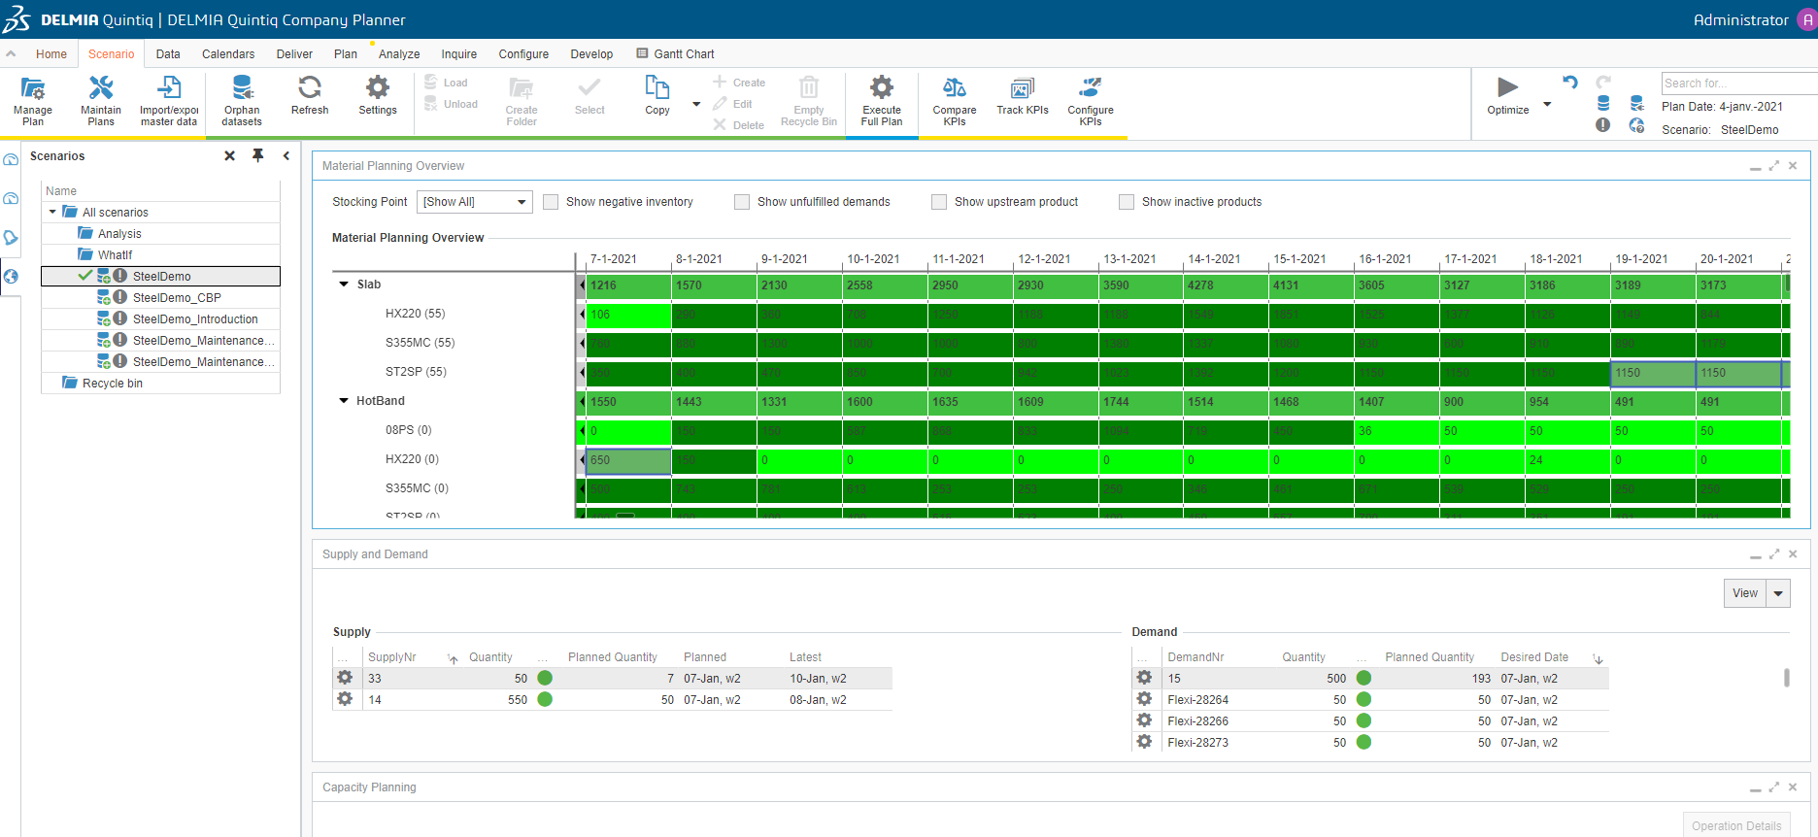Image resolution: width=1818 pixels, height=837 pixels.
Task: Switch to the Plan tab
Action: point(346,54)
